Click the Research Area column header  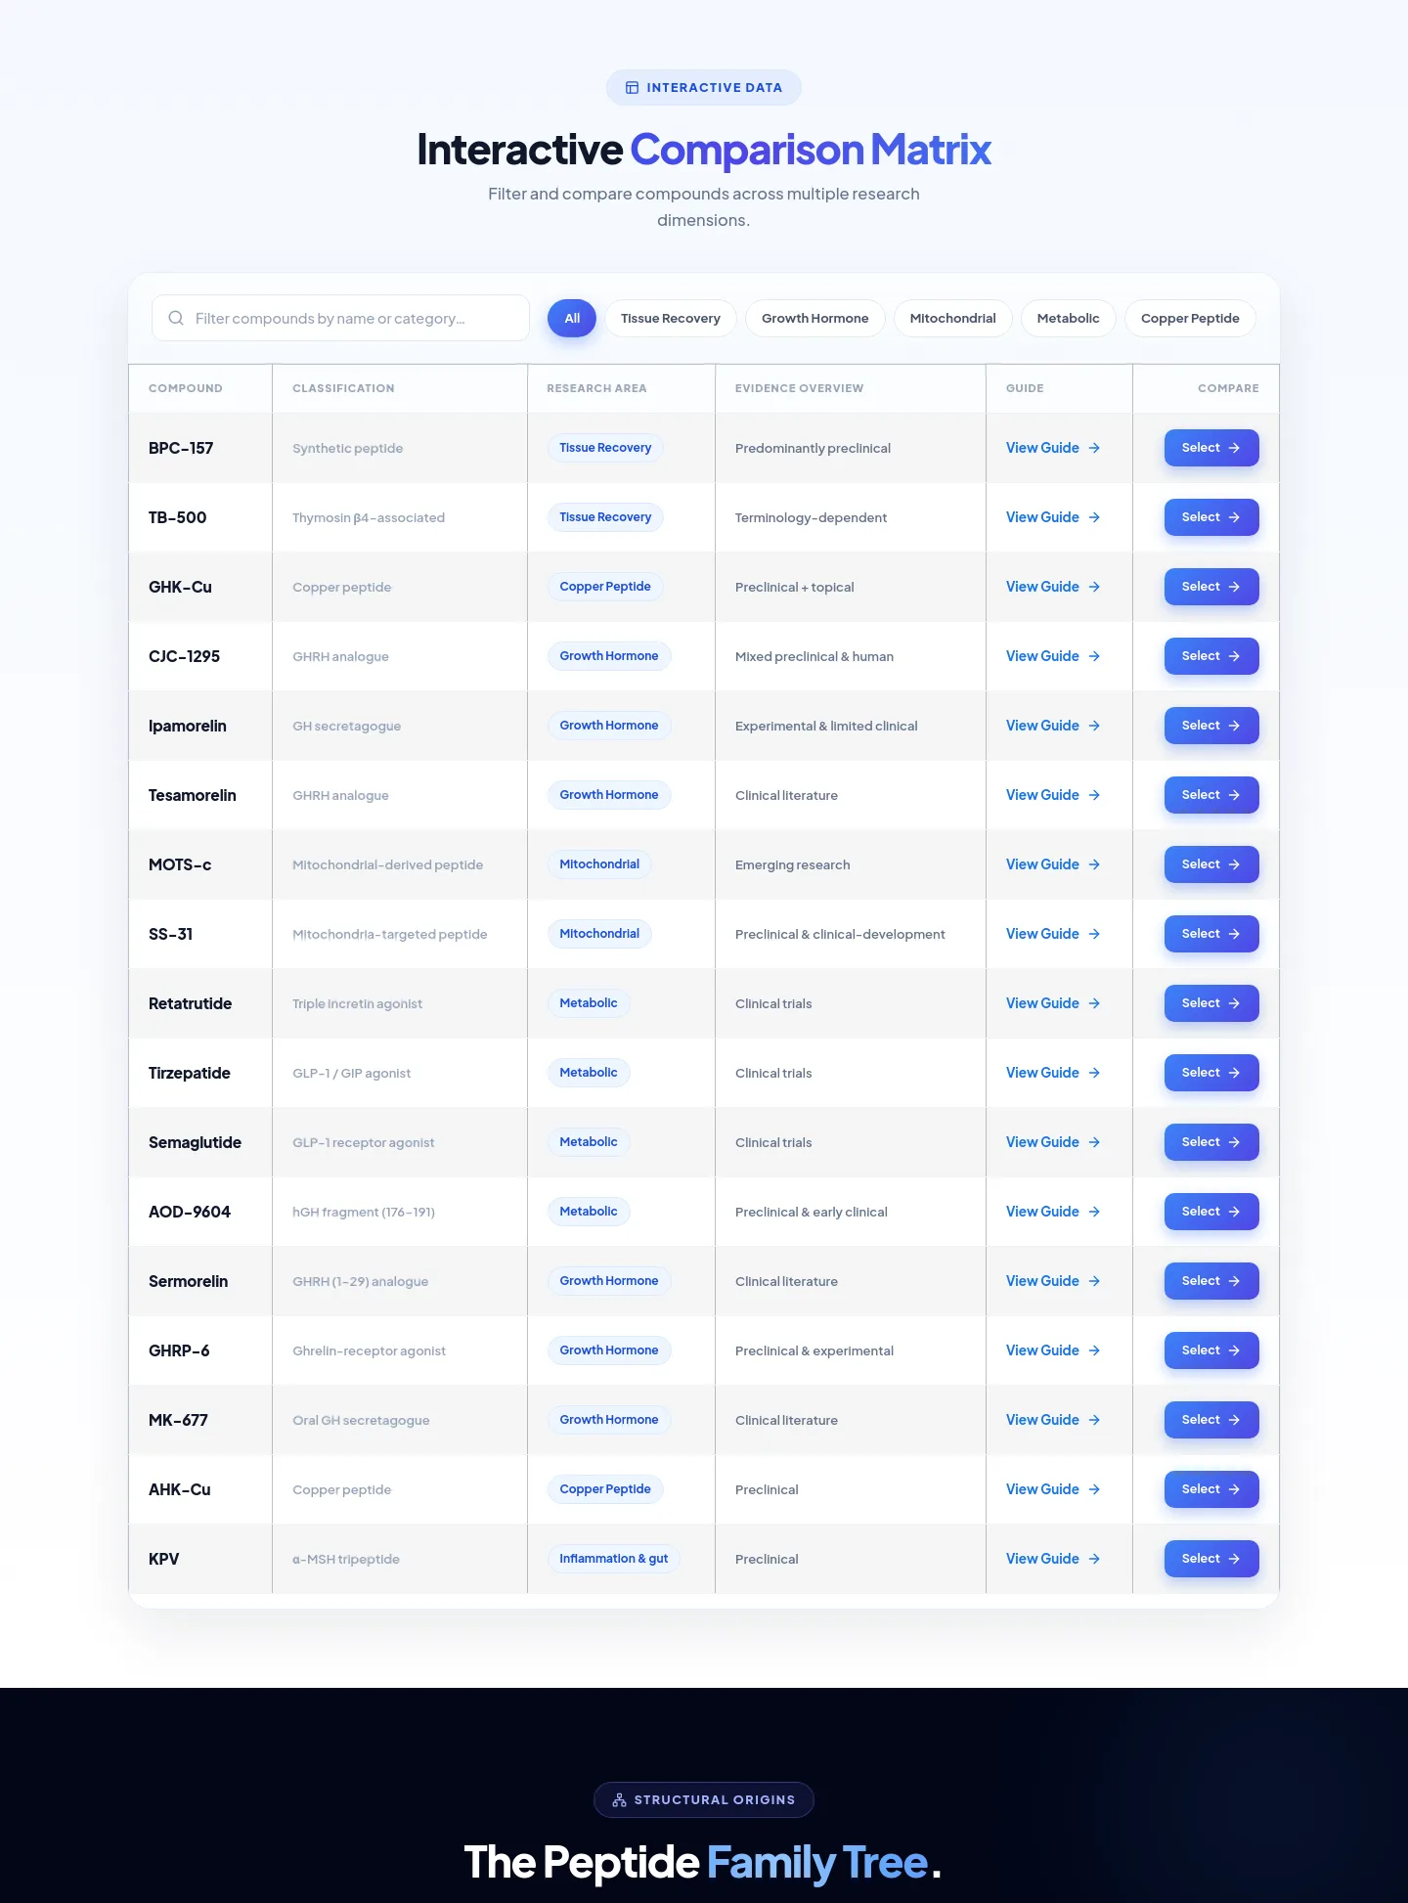click(597, 388)
